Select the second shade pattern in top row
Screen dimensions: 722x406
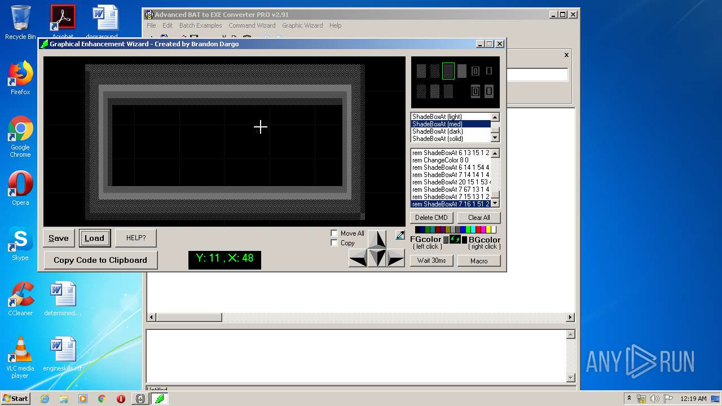click(435, 71)
